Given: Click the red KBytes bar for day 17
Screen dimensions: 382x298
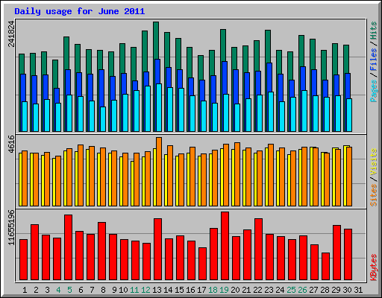Looking at the screenshot, I should pyautogui.click(x=202, y=264).
